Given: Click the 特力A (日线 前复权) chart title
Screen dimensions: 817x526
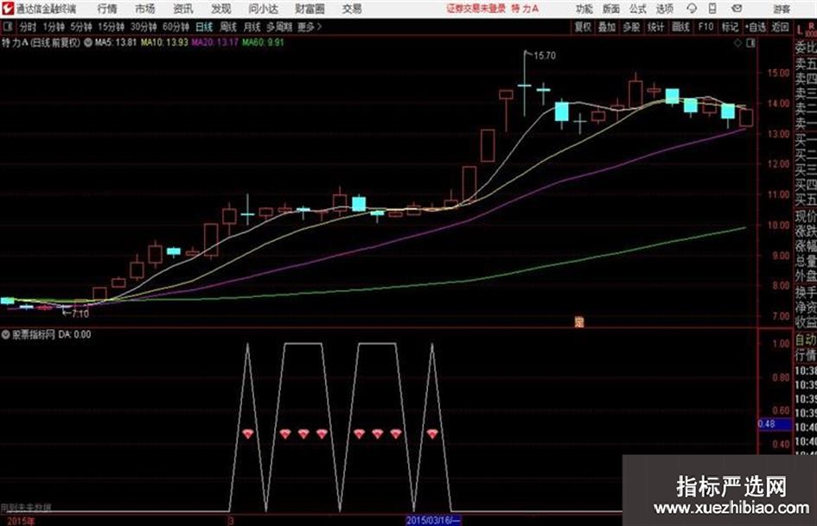Looking at the screenshot, I should pos(41,42).
